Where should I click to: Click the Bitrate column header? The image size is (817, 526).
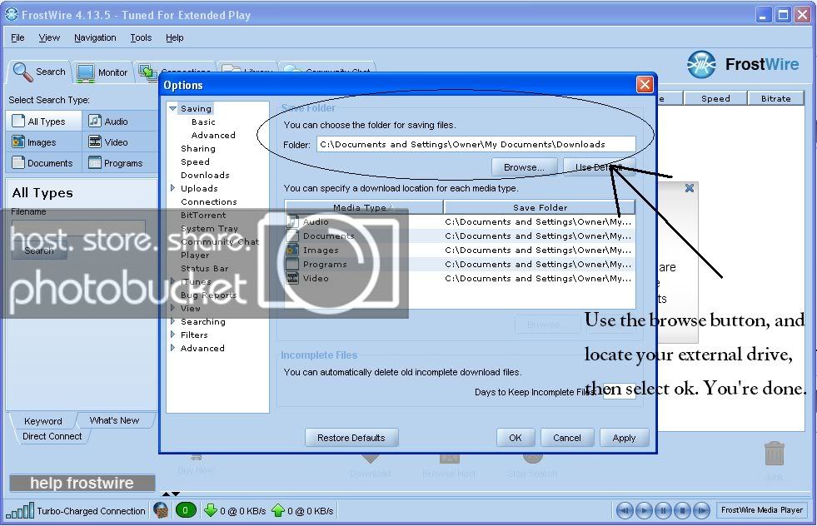pyautogui.click(x=776, y=98)
